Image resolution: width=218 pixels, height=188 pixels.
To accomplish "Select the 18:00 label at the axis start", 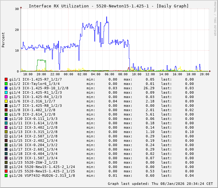I will click(28, 74).
